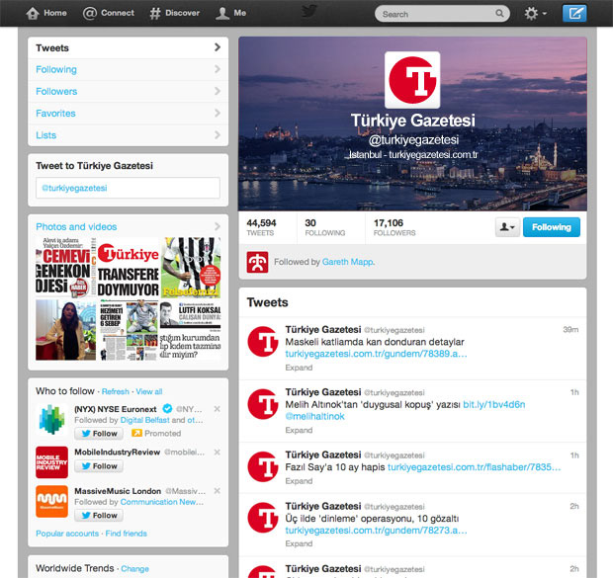613x578 pixels.
Task: Follow MobileIndustryReview
Action: pyautogui.click(x=99, y=466)
